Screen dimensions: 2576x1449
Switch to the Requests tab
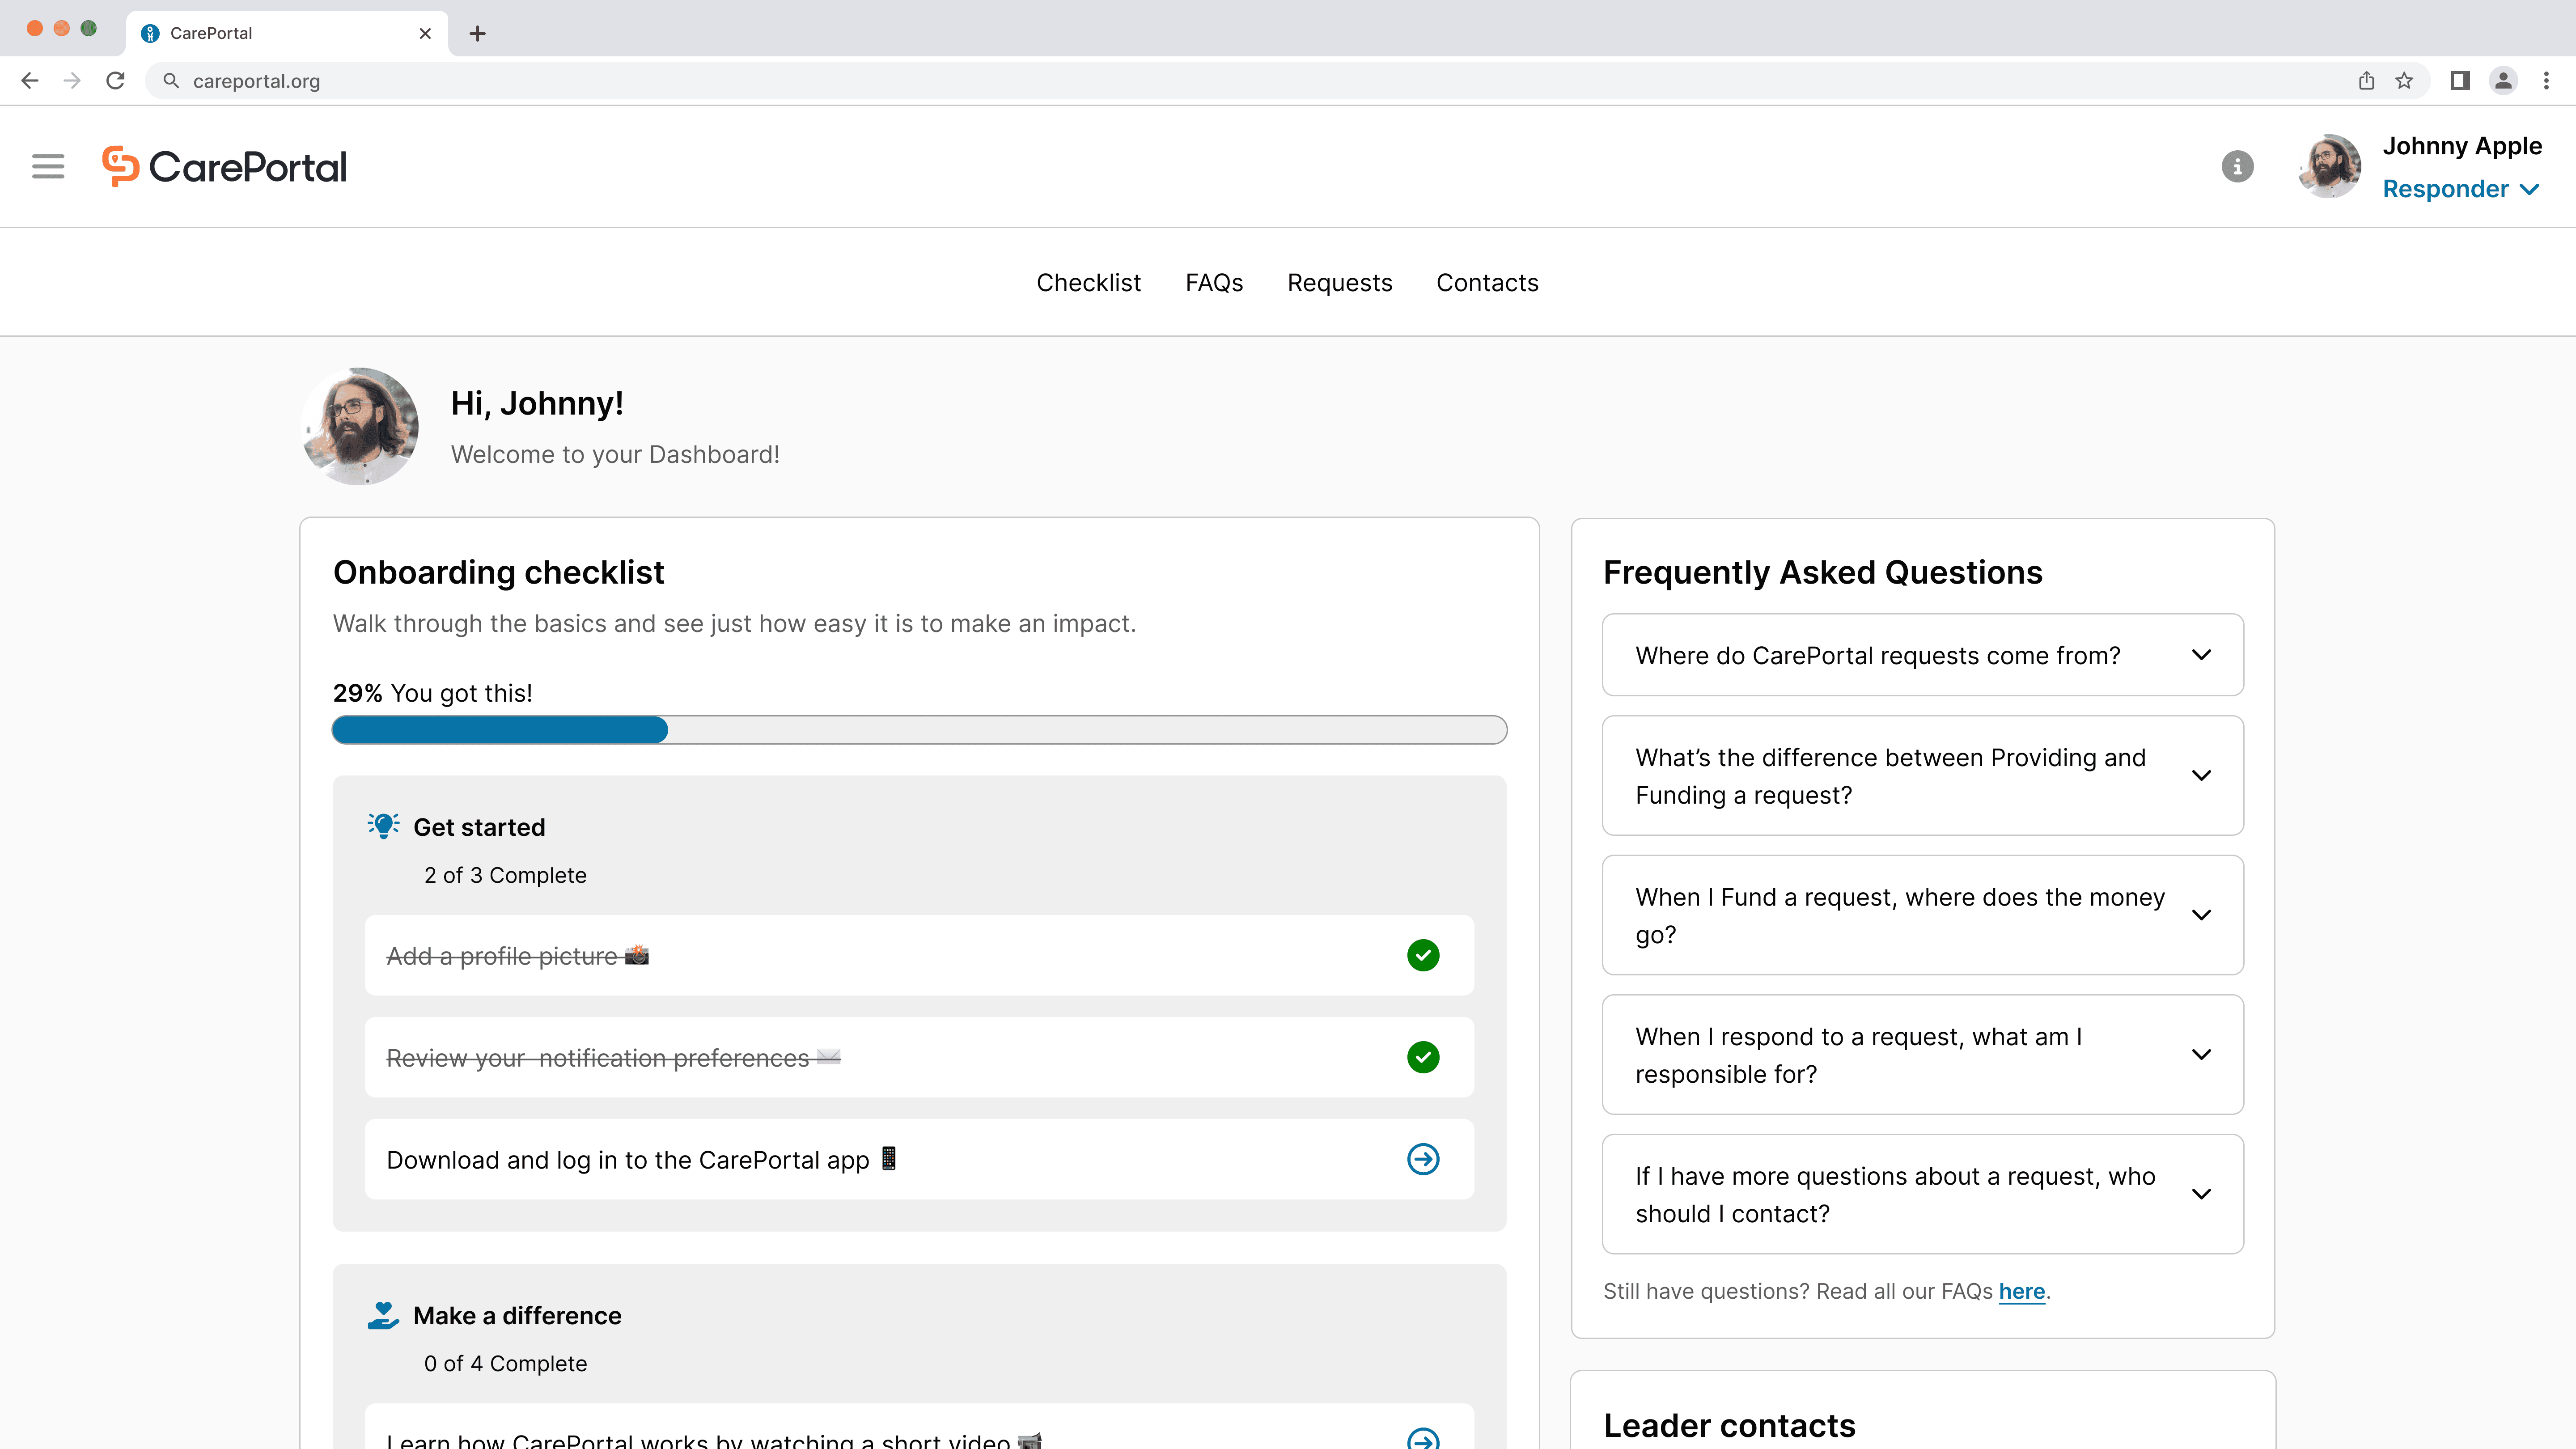tap(1339, 282)
